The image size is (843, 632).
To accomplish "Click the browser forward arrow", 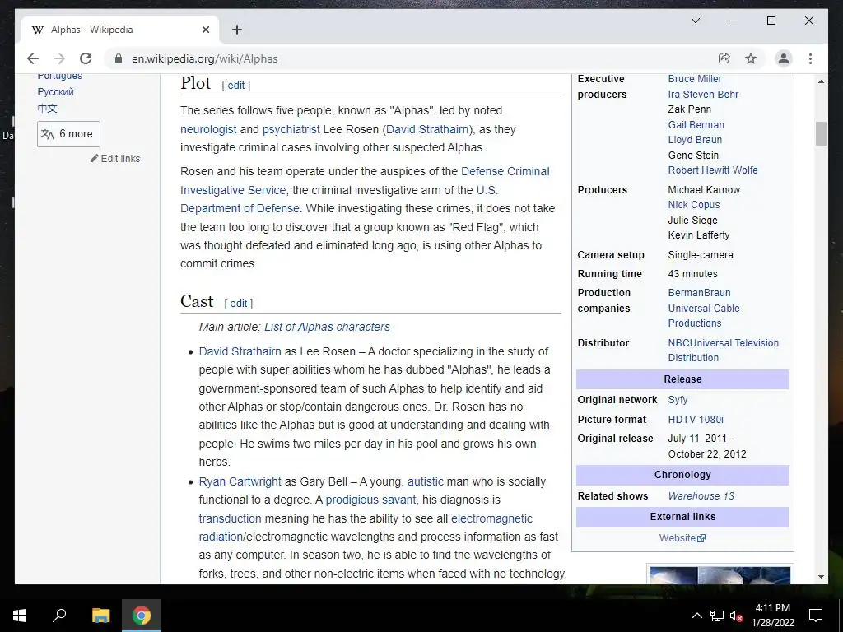I will point(59,58).
